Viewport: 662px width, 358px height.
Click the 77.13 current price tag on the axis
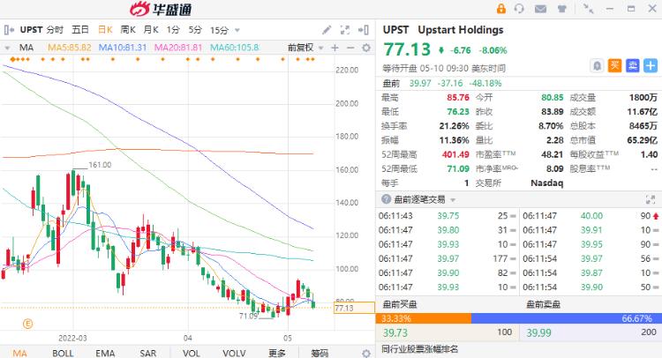(x=354, y=308)
